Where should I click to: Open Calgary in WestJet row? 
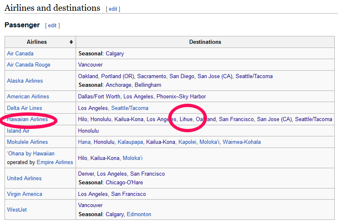(115, 214)
